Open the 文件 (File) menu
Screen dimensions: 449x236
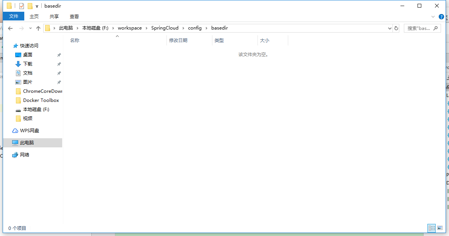(14, 16)
